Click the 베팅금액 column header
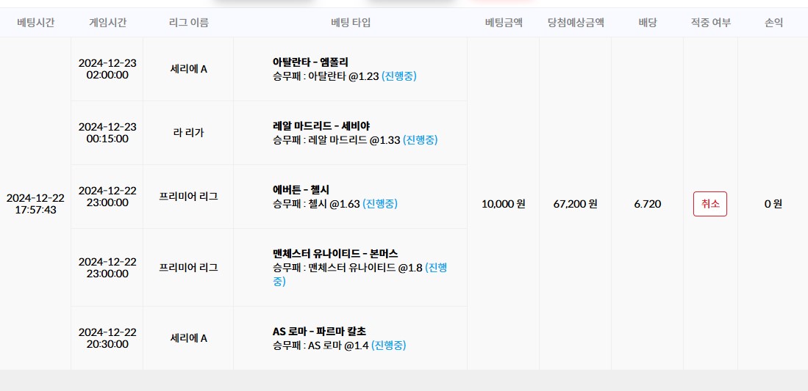Viewport: 808px width, 391px height. [504, 23]
